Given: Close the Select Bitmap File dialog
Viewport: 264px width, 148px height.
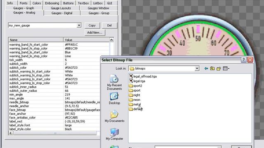Looking at the screenshot, I should click(250, 60).
